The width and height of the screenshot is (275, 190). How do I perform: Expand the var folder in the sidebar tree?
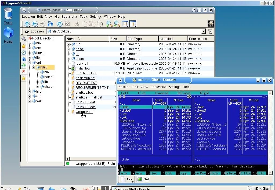30,101
